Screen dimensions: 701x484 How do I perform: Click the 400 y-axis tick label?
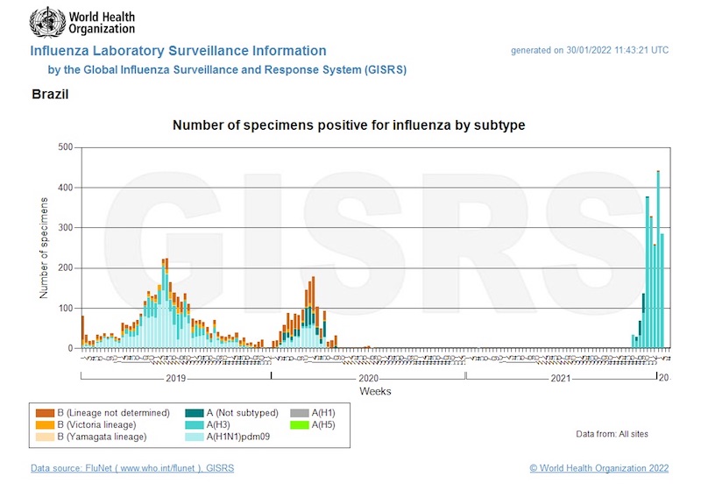[65, 188]
